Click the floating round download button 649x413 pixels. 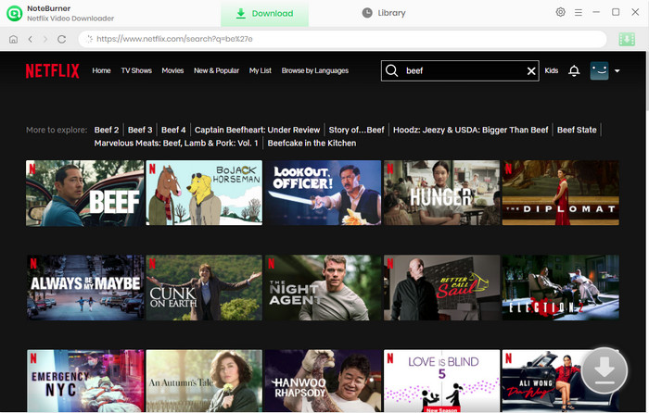click(604, 370)
